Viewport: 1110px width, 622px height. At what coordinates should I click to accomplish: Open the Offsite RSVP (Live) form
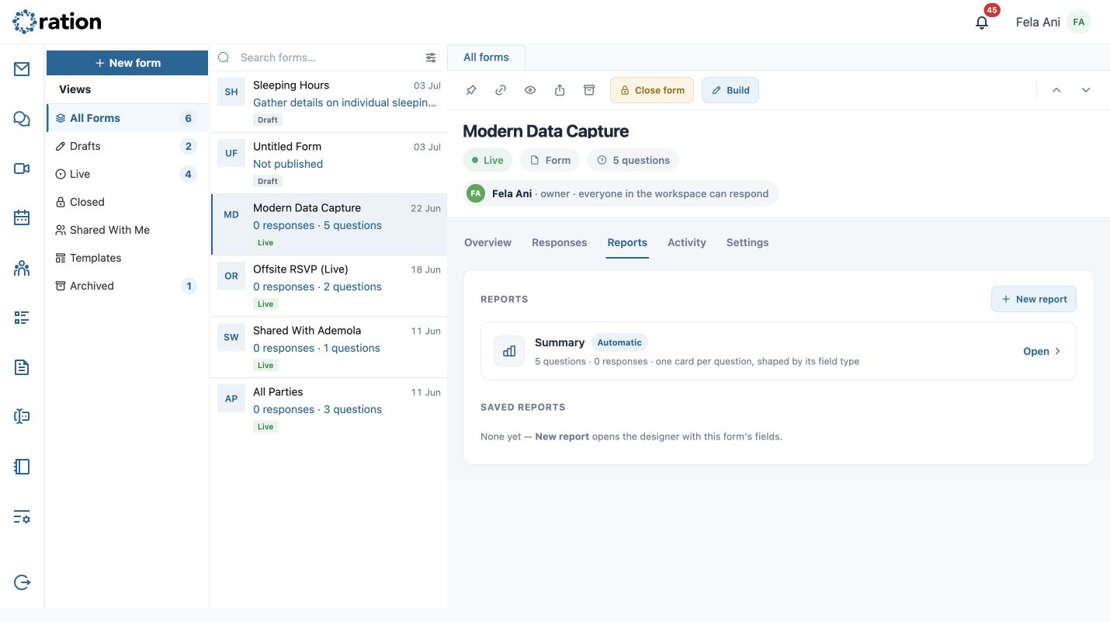[329, 286]
